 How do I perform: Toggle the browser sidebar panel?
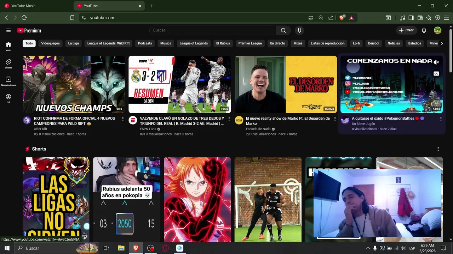411,18
